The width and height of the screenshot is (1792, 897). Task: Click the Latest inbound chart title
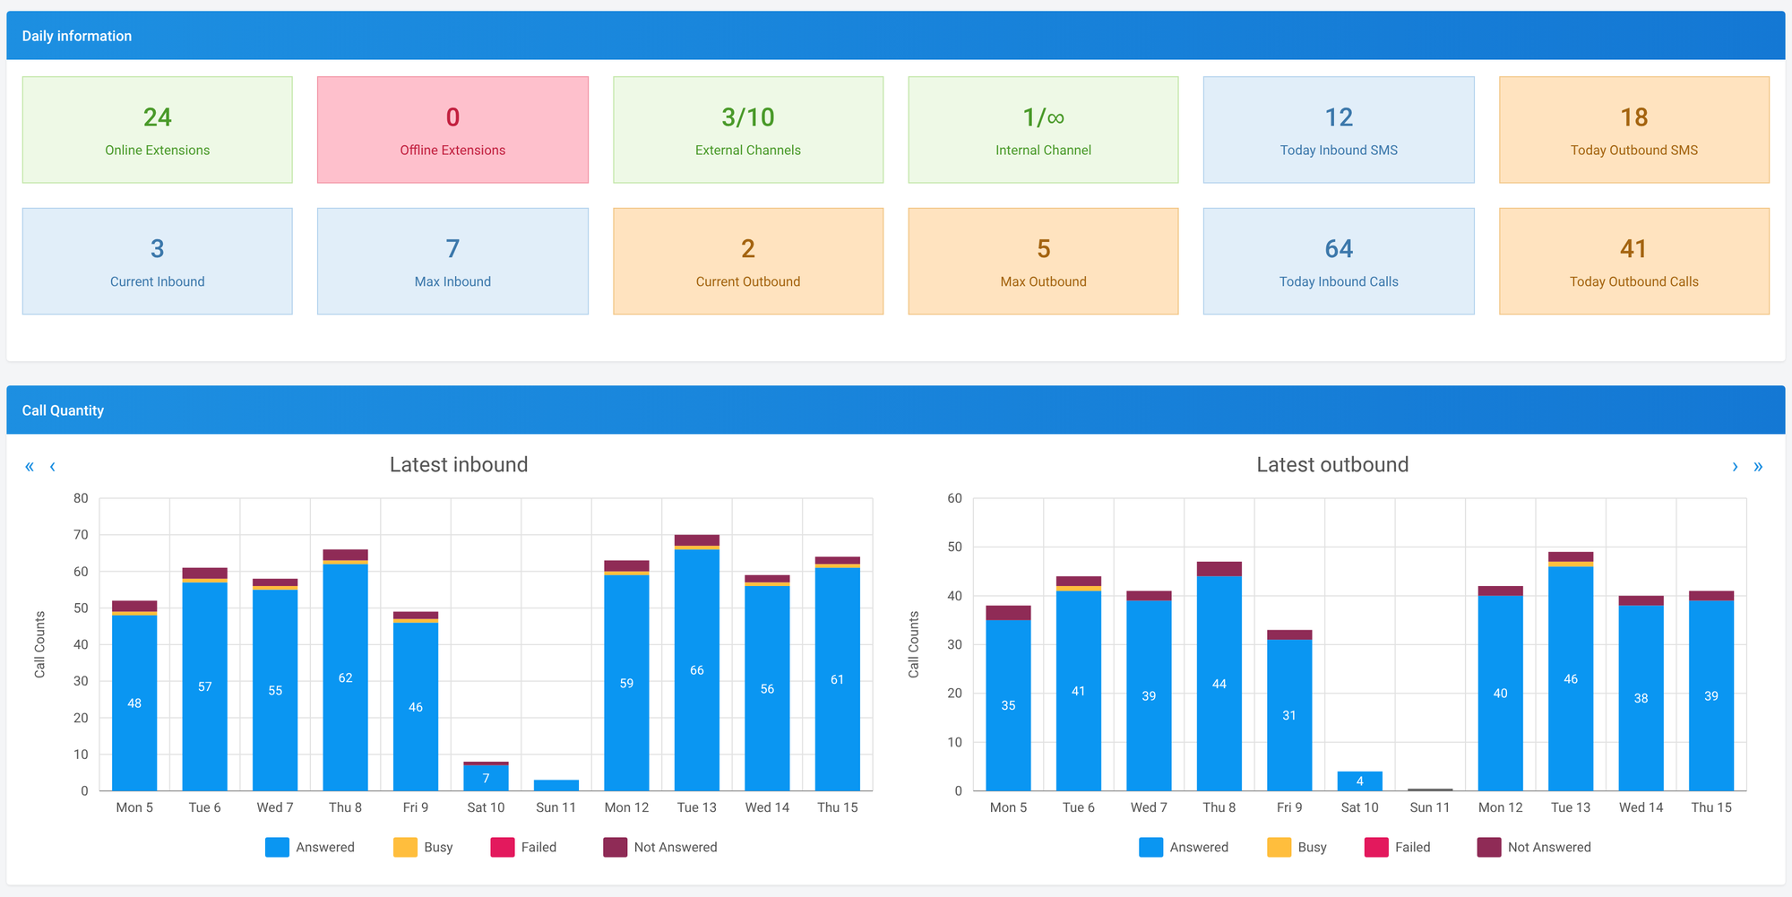459,464
